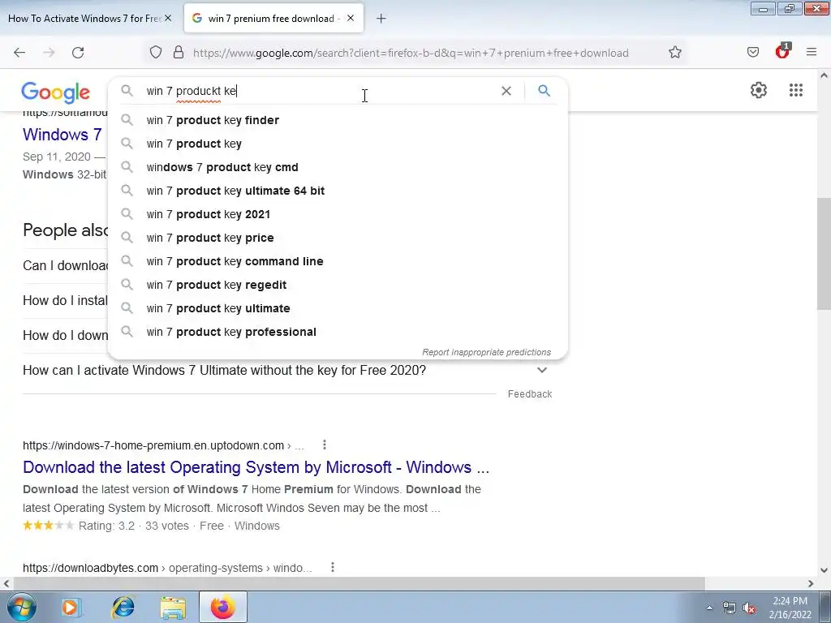Switch to 'How To Activate Windows 7' tab

click(84, 19)
